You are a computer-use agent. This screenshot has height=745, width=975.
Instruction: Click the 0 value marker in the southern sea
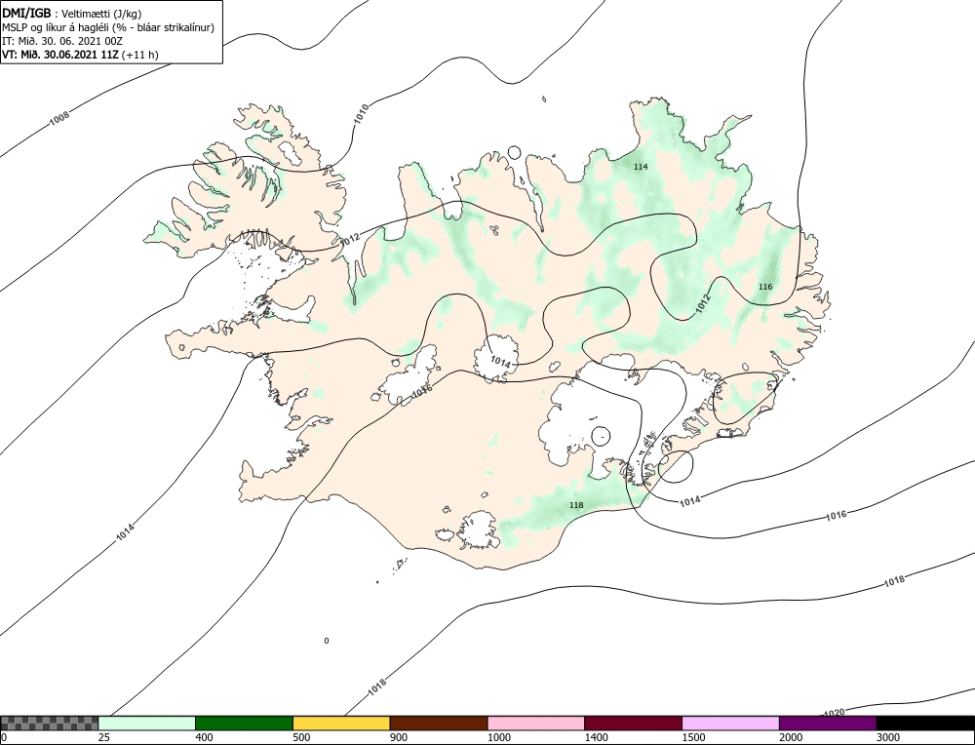pos(327,641)
